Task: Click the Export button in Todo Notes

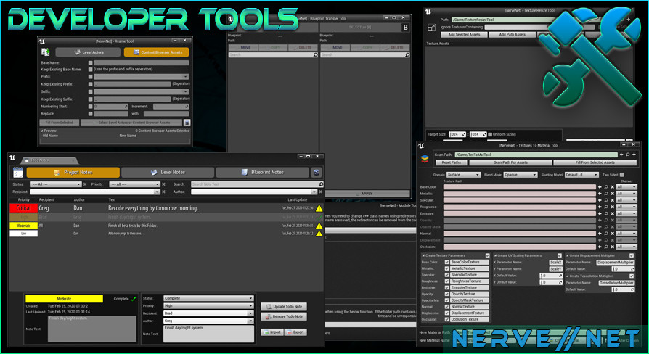Action: point(295,332)
